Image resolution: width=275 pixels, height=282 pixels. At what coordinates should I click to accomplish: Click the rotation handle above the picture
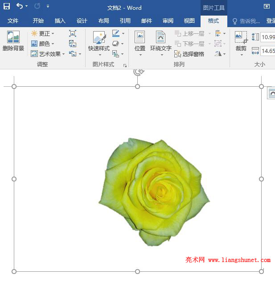point(139,72)
